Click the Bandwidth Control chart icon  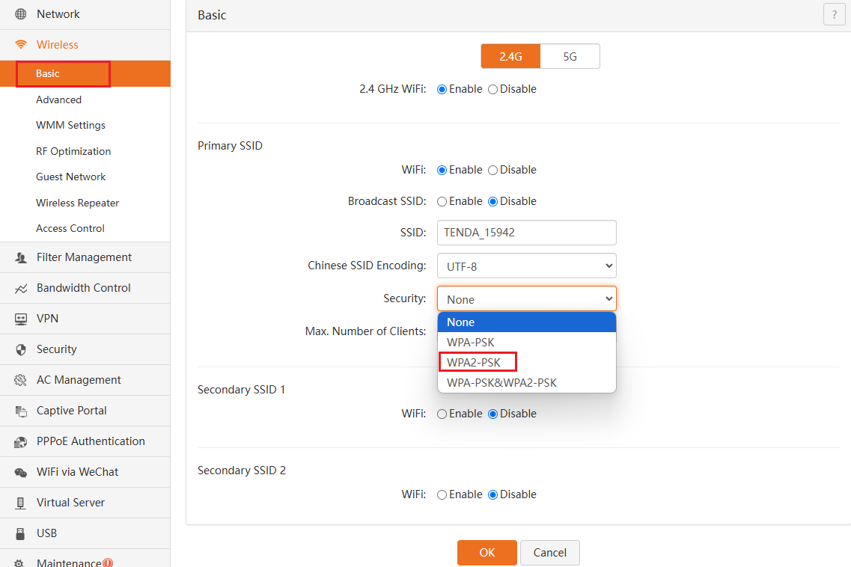pos(21,288)
